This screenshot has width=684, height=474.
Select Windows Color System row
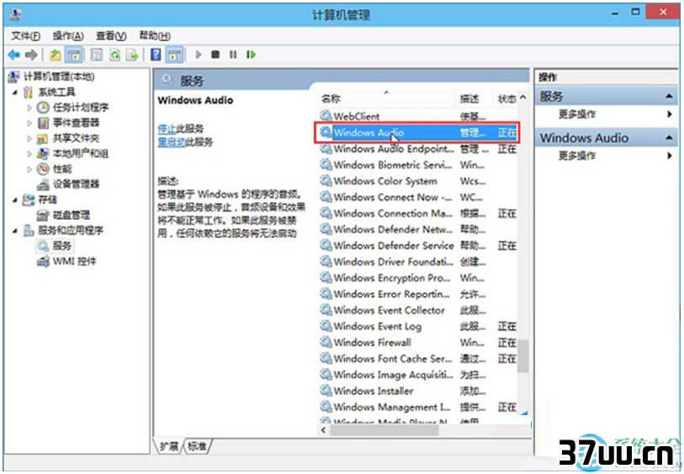418,181
